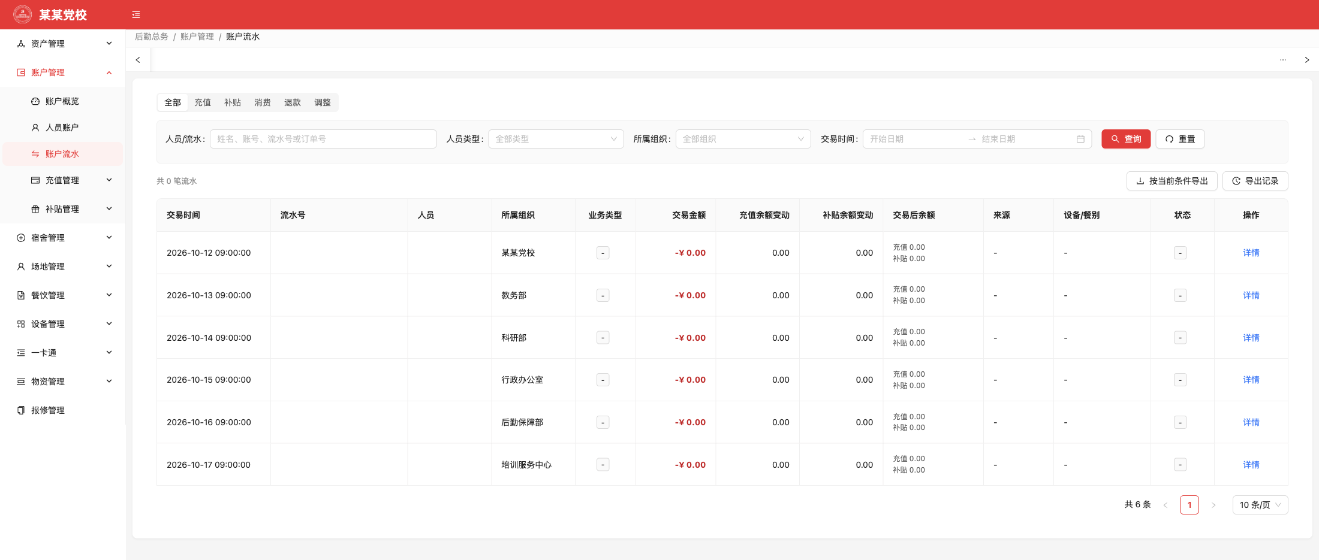Expand the 餐饮管理 menu chevron
Image resolution: width=1319 pixels, height=560 pixels.
(x=109, y=295)
